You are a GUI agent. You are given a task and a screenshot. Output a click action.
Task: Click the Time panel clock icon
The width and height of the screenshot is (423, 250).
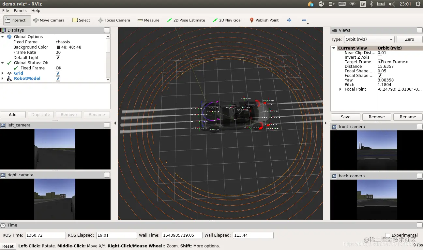click(x=3, y=225)
